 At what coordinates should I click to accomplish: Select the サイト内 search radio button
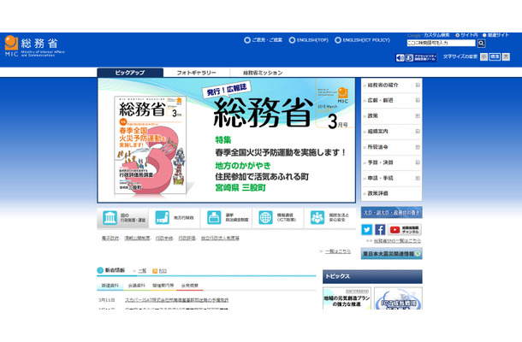tap(458, 35)
